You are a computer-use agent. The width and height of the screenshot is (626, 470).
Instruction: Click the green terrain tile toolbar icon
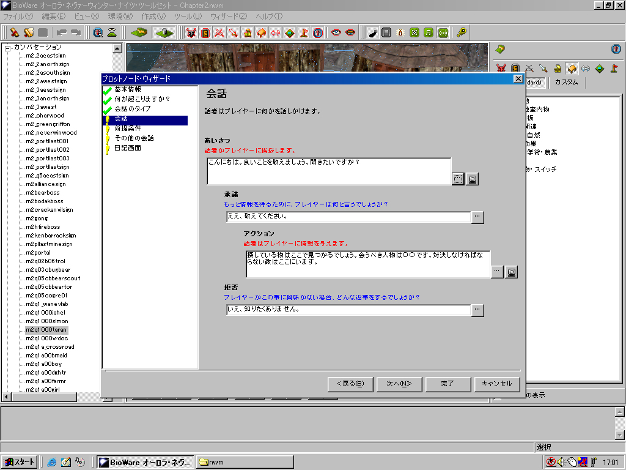coord(140,32)
